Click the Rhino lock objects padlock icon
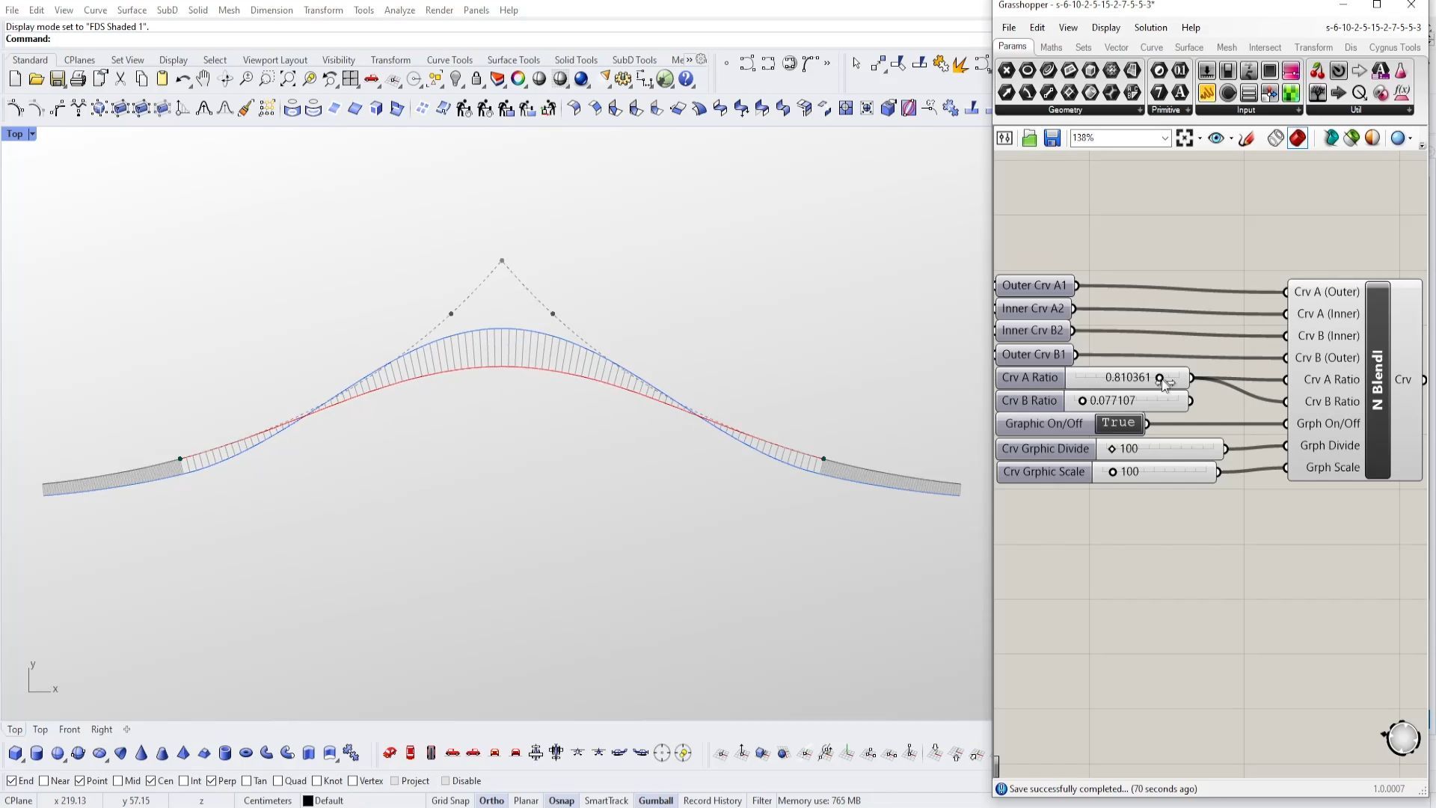The height and width of the screenshot is (808, 1436). coord(476,79)
